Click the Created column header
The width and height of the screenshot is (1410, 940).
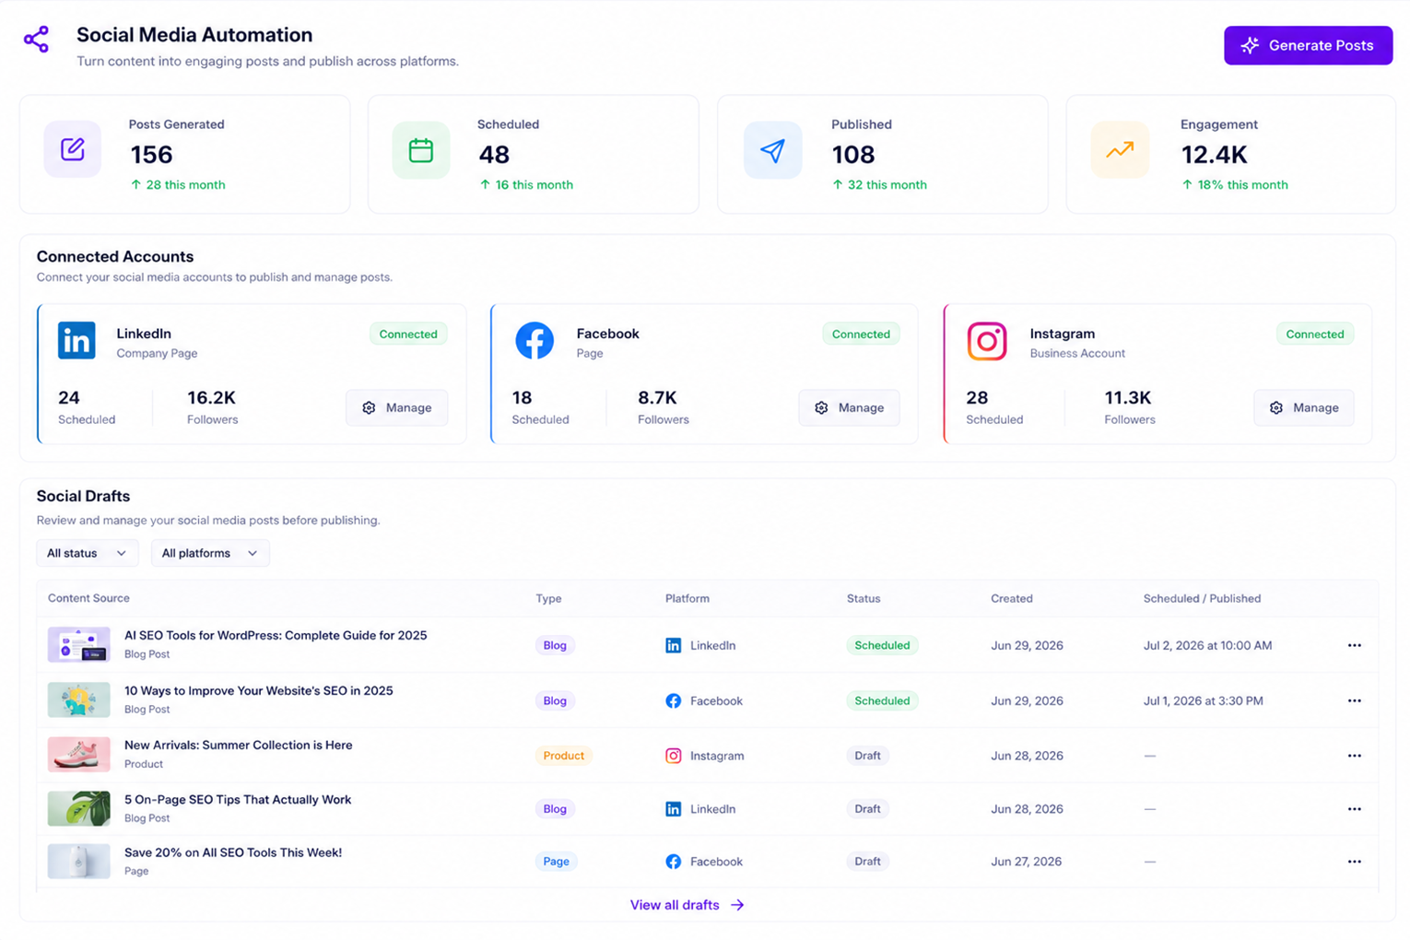1012,598
